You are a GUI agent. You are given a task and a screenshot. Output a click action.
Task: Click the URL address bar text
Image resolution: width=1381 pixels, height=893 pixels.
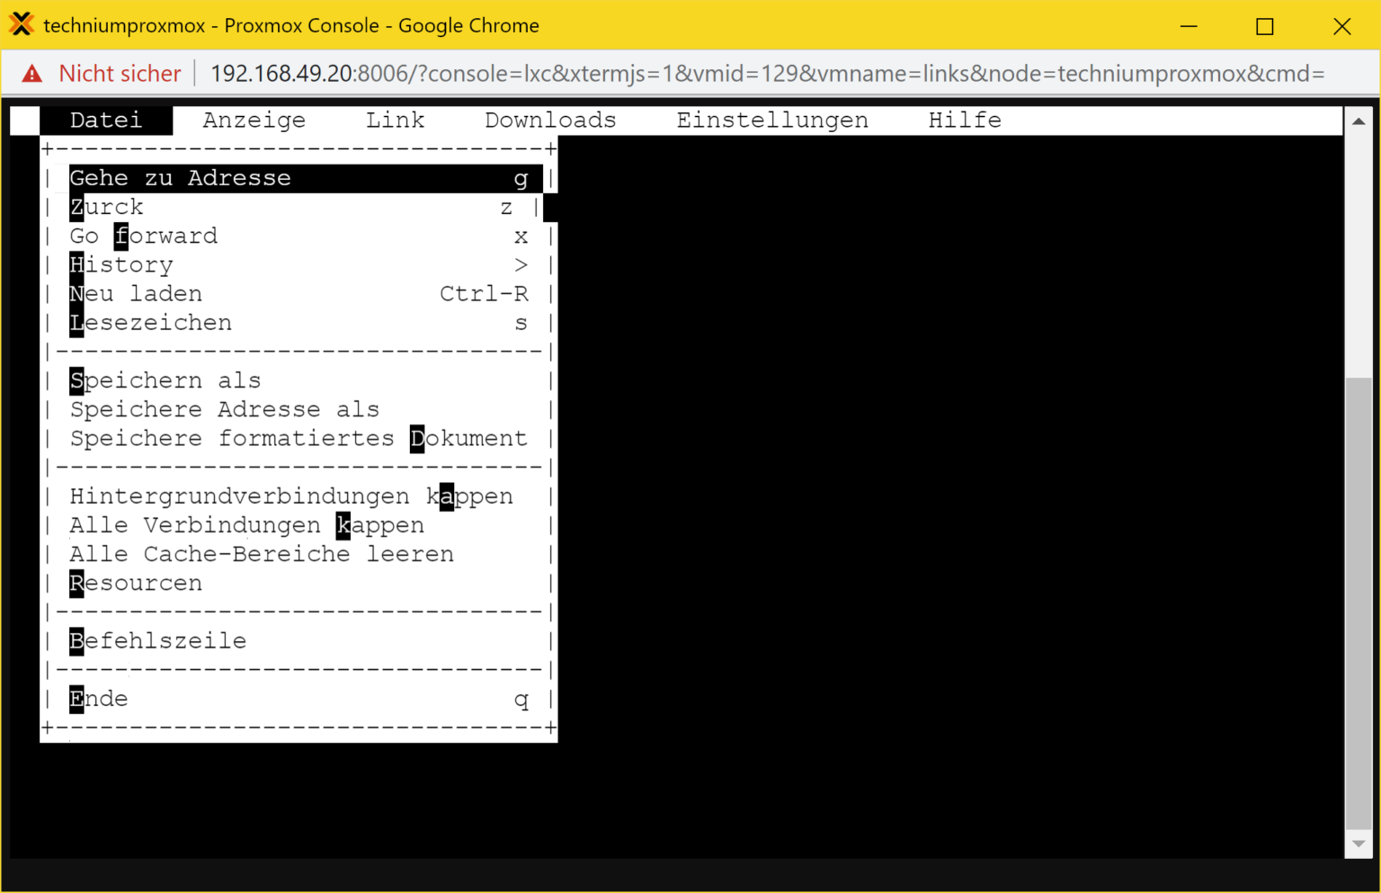pyautogui.click(x=766, y=74)
